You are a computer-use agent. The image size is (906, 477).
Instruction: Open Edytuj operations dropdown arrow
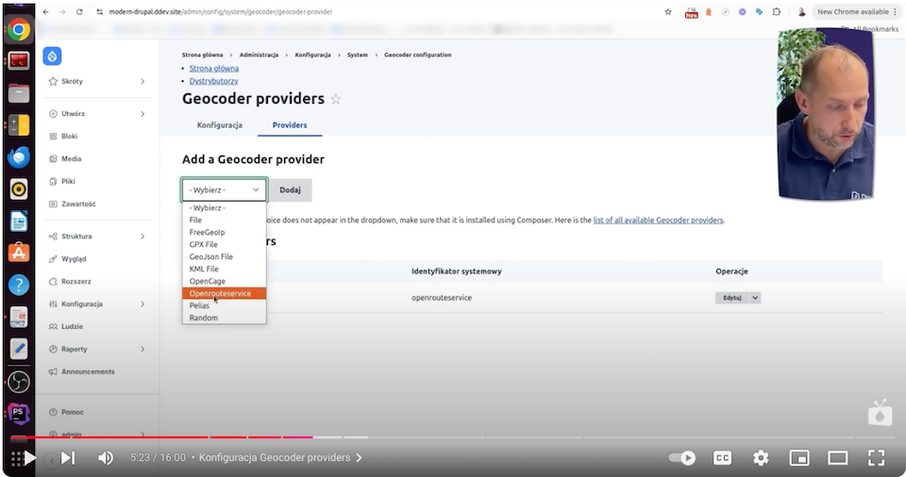(755, 297)
